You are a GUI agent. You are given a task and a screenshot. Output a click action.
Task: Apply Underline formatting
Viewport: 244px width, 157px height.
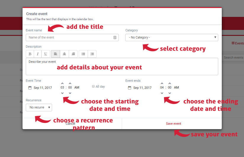46,54
